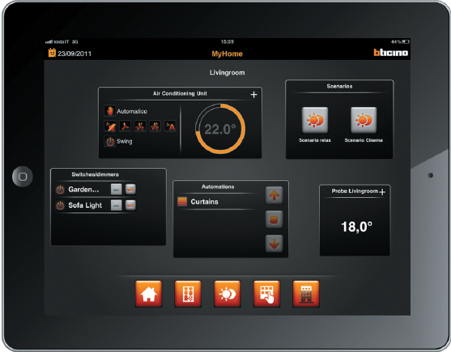Turn Garden light off
Screen dimensions: 451x352
130,189
